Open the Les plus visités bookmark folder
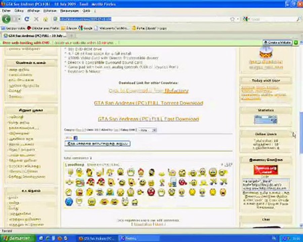The image size is (303, 242). [x=13, y=28]
